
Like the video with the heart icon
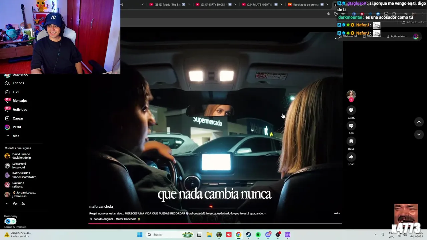(x=351, y=110)
